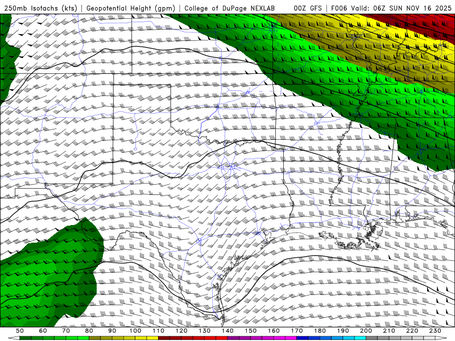Pick the bright yellow swatch left of 110

pyautogui.click(x=152, y=338)
